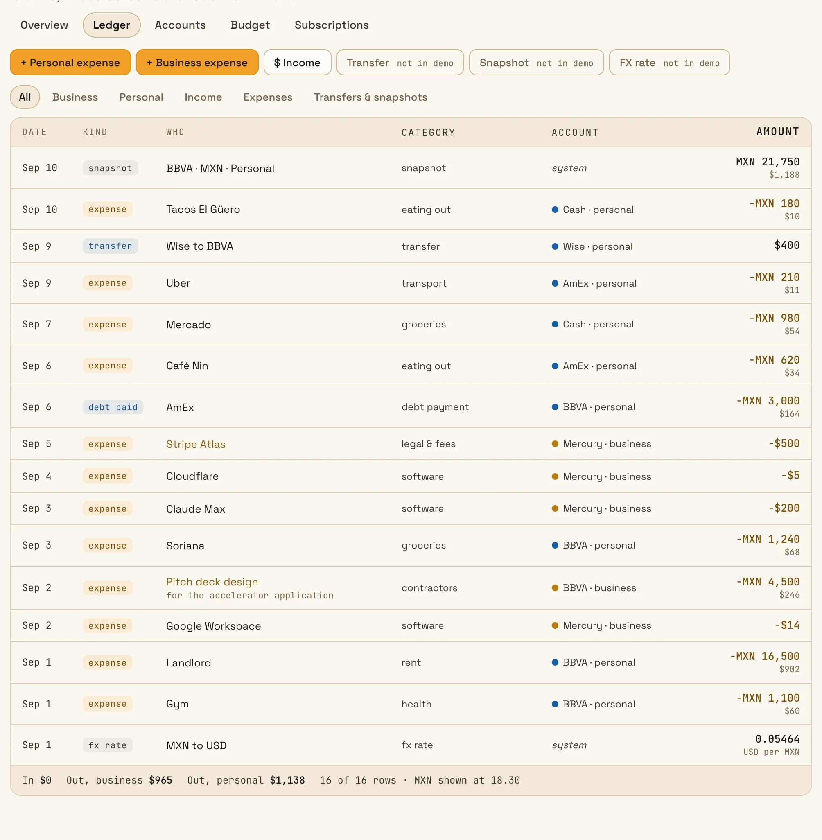Click the Transfer not in demo button
The width and height of the screenshot is (822, 840).
pos(400,63)
